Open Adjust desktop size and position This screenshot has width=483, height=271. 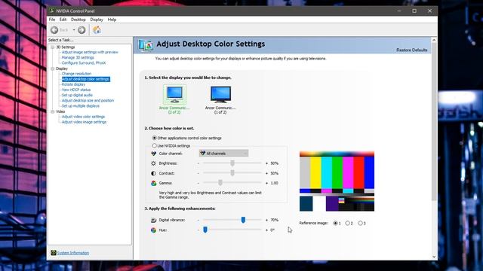click(x=88, y=100)
